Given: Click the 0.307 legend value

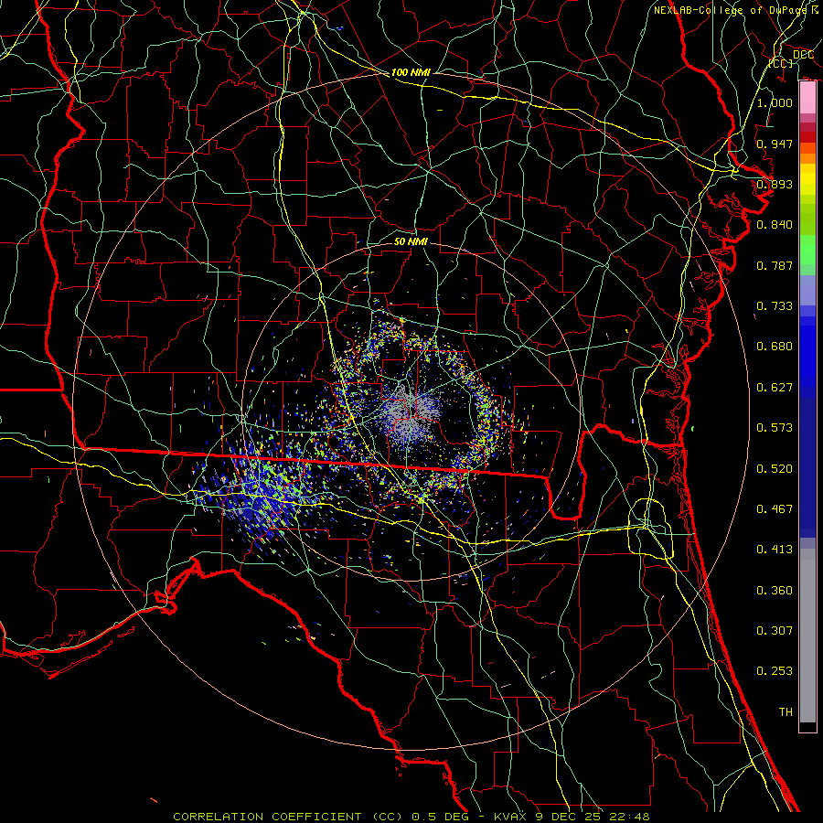Looking at the screenshot, I should click(775, 631).
